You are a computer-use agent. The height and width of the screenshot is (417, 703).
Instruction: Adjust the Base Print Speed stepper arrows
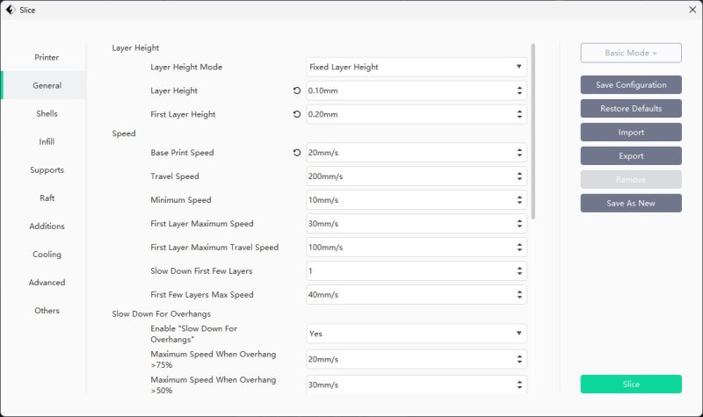pos(519,153)
